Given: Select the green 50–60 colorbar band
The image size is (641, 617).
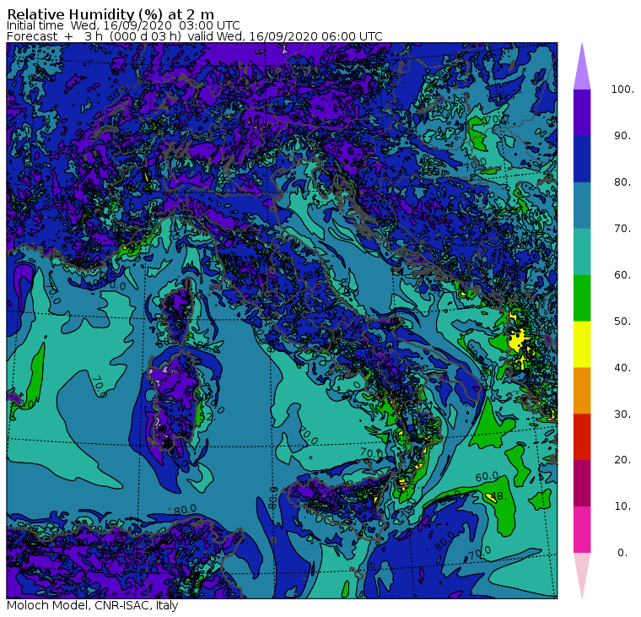Looking at the screenshot, I should [582, 298].
